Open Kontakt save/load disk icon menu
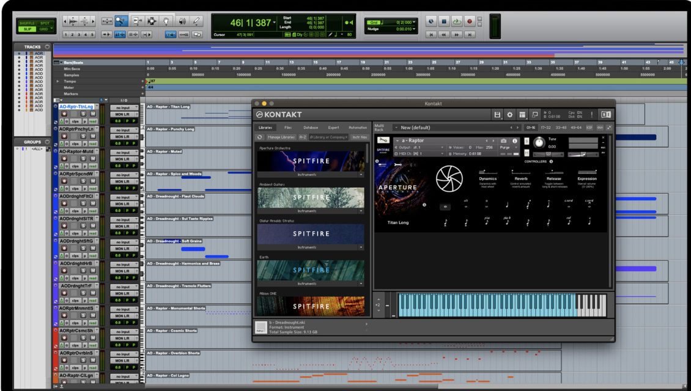This screenshot has height=391, width=691. point(497,114)
